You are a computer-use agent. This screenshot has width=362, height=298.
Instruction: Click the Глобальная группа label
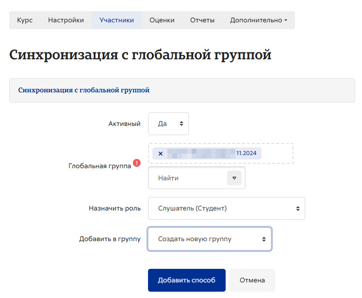[100, 166]
